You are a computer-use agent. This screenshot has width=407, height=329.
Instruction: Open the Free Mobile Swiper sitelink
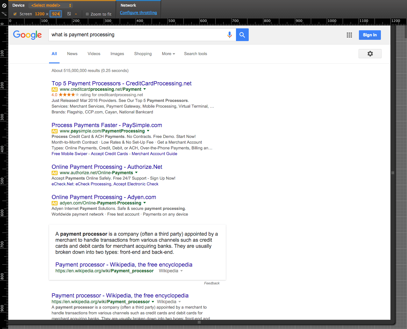point(69,154)
